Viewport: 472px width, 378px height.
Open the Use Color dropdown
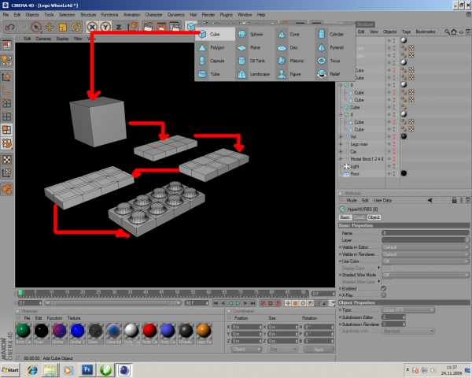click(425, 261)
